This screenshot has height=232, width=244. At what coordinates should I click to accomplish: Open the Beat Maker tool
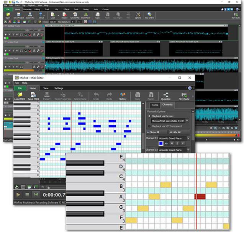[x=86, y=16]
